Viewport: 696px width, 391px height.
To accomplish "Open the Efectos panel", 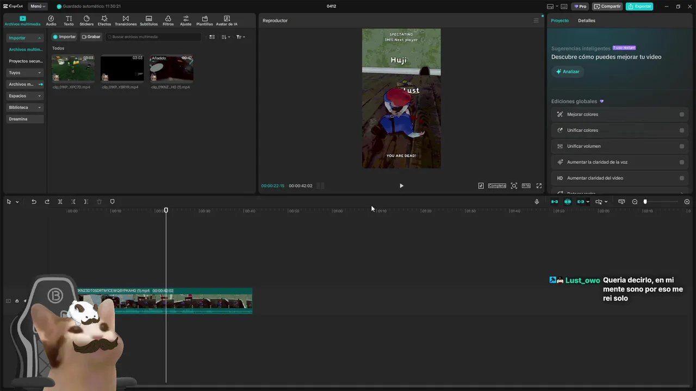I will (x=104, y=21).
